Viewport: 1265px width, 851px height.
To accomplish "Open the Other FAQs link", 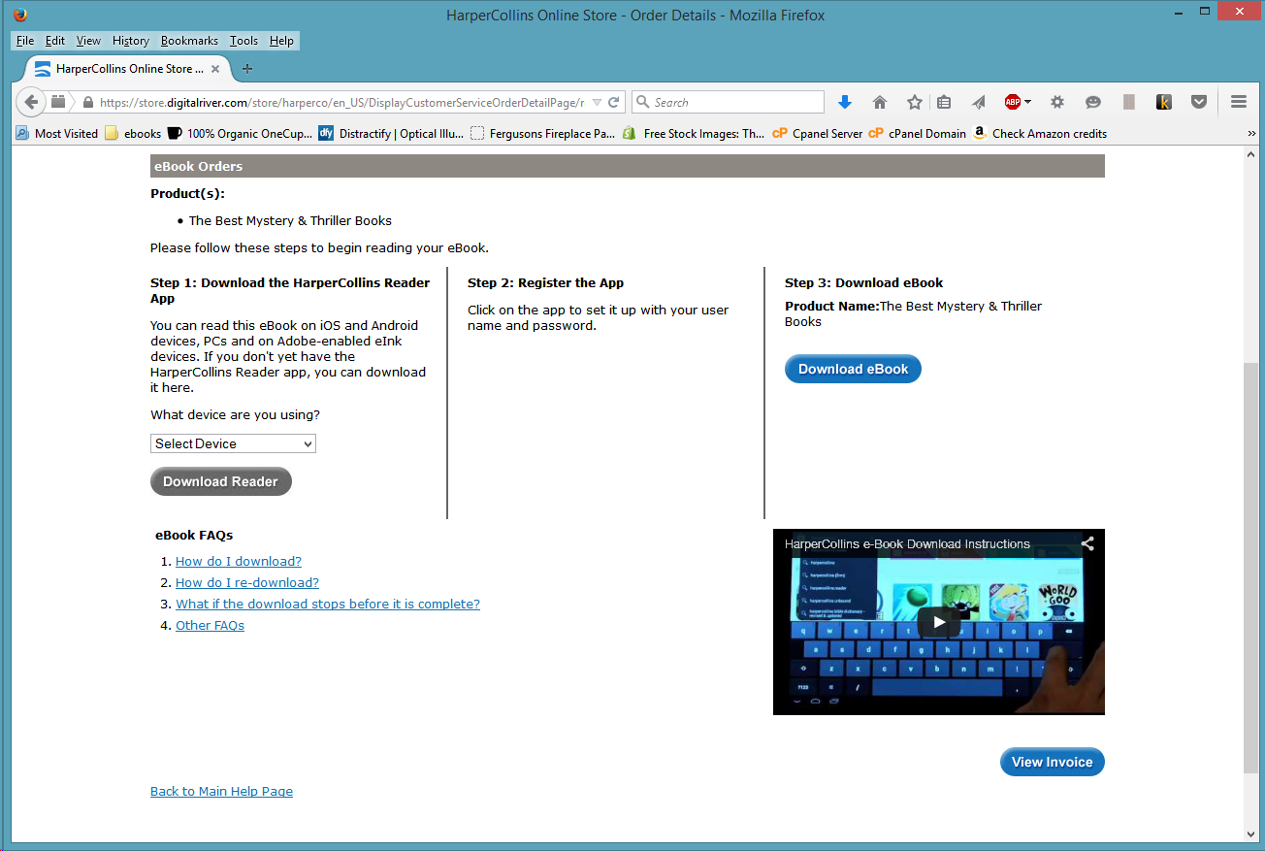I will (x=210, y=625).
